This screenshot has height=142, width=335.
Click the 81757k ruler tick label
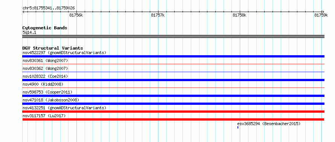point(158,15)
